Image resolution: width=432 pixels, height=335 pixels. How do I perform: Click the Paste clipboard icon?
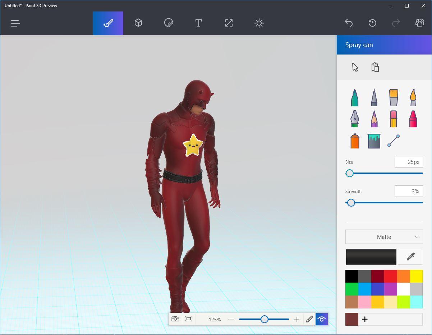(x=375, y=67)
